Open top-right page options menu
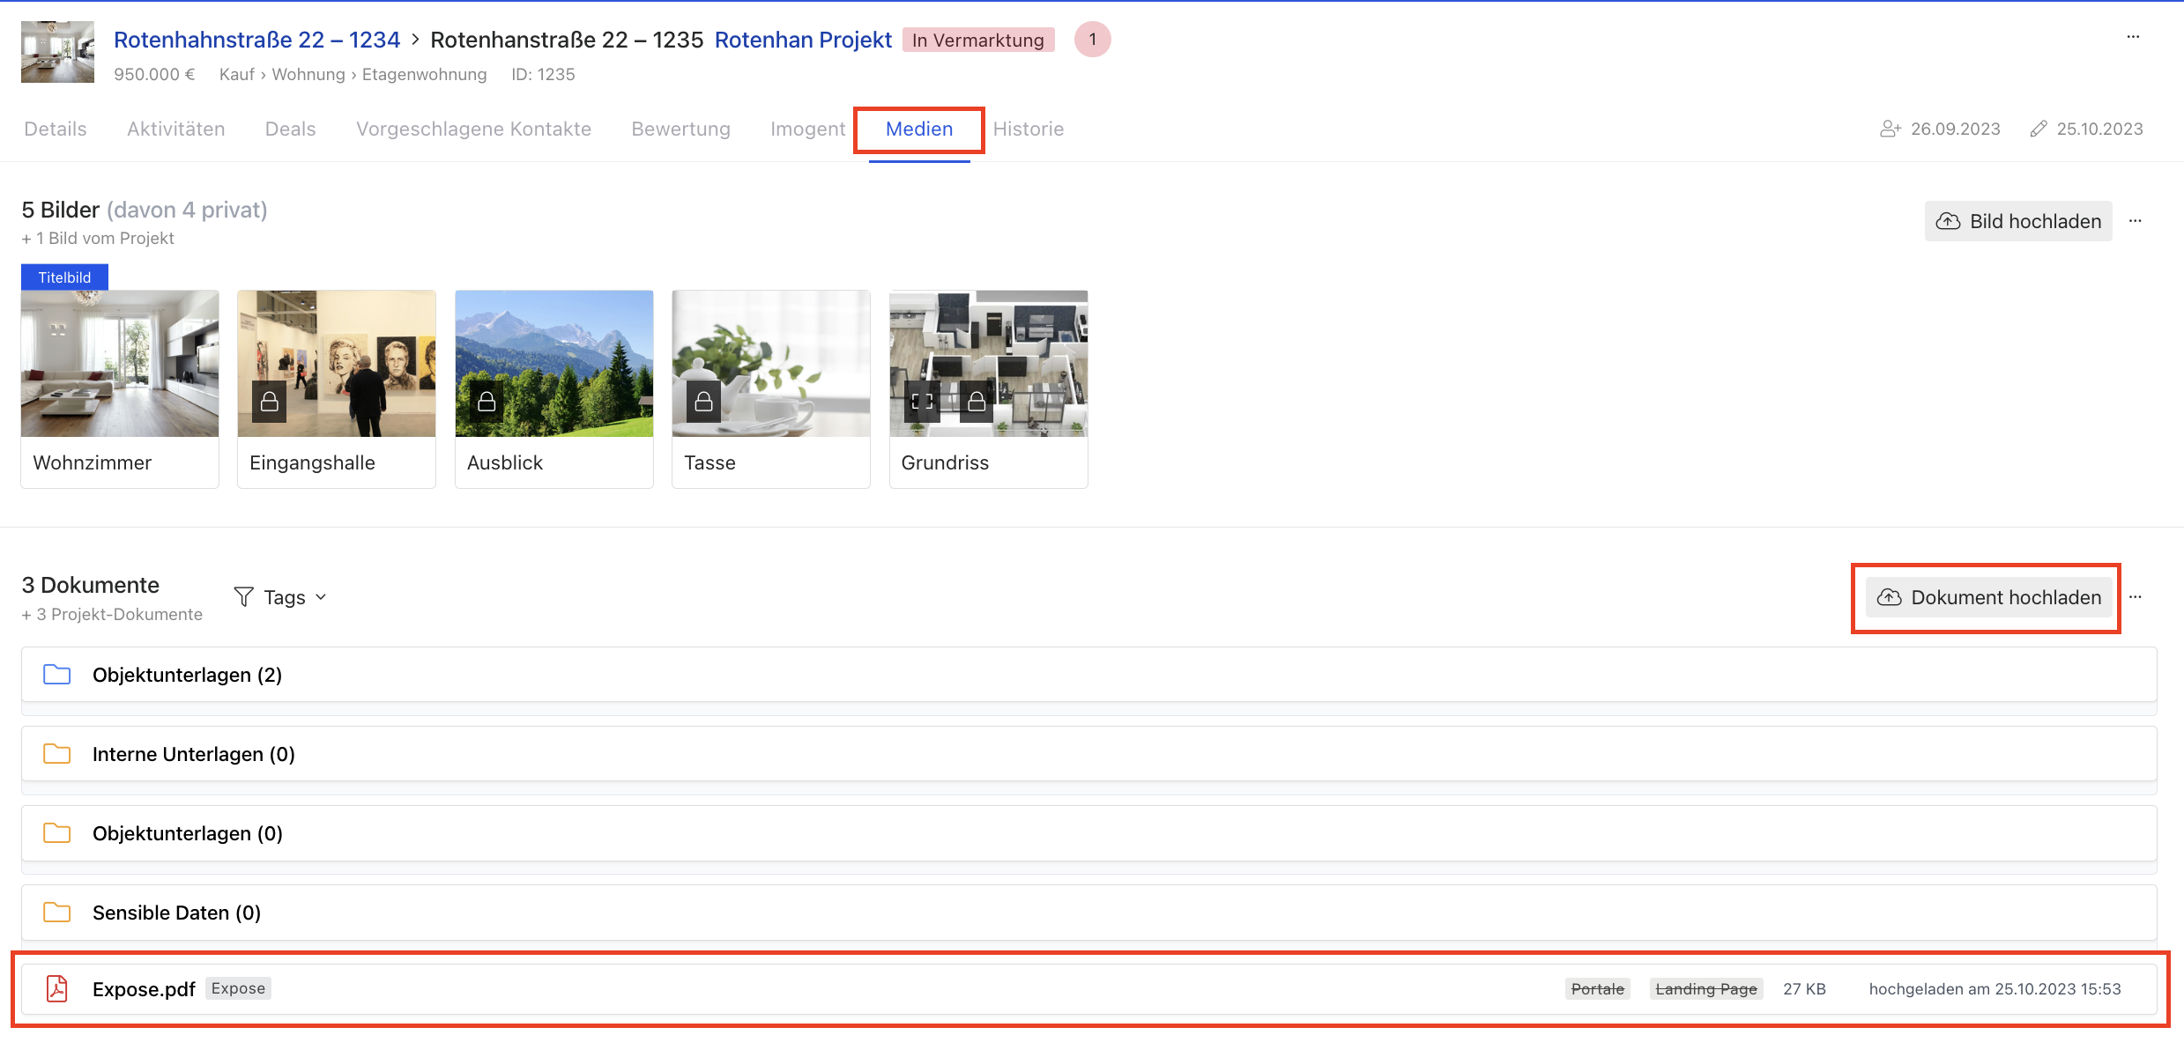 (x=2133, y=37)
